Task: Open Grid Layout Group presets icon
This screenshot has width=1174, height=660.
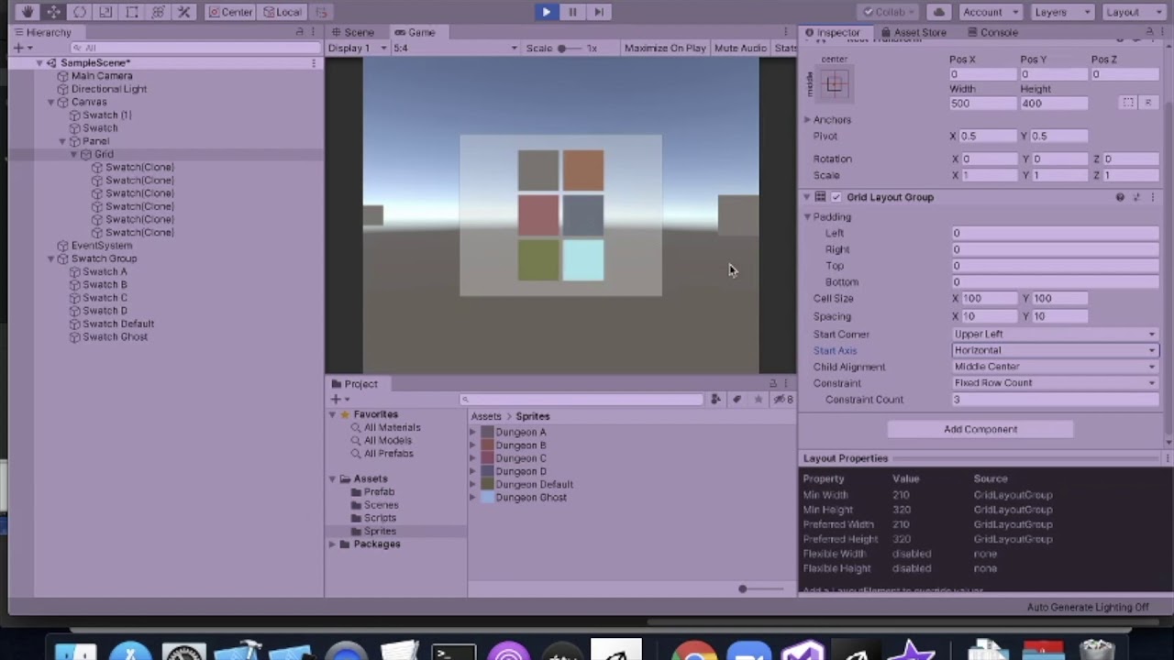Action: point(1136,197)
